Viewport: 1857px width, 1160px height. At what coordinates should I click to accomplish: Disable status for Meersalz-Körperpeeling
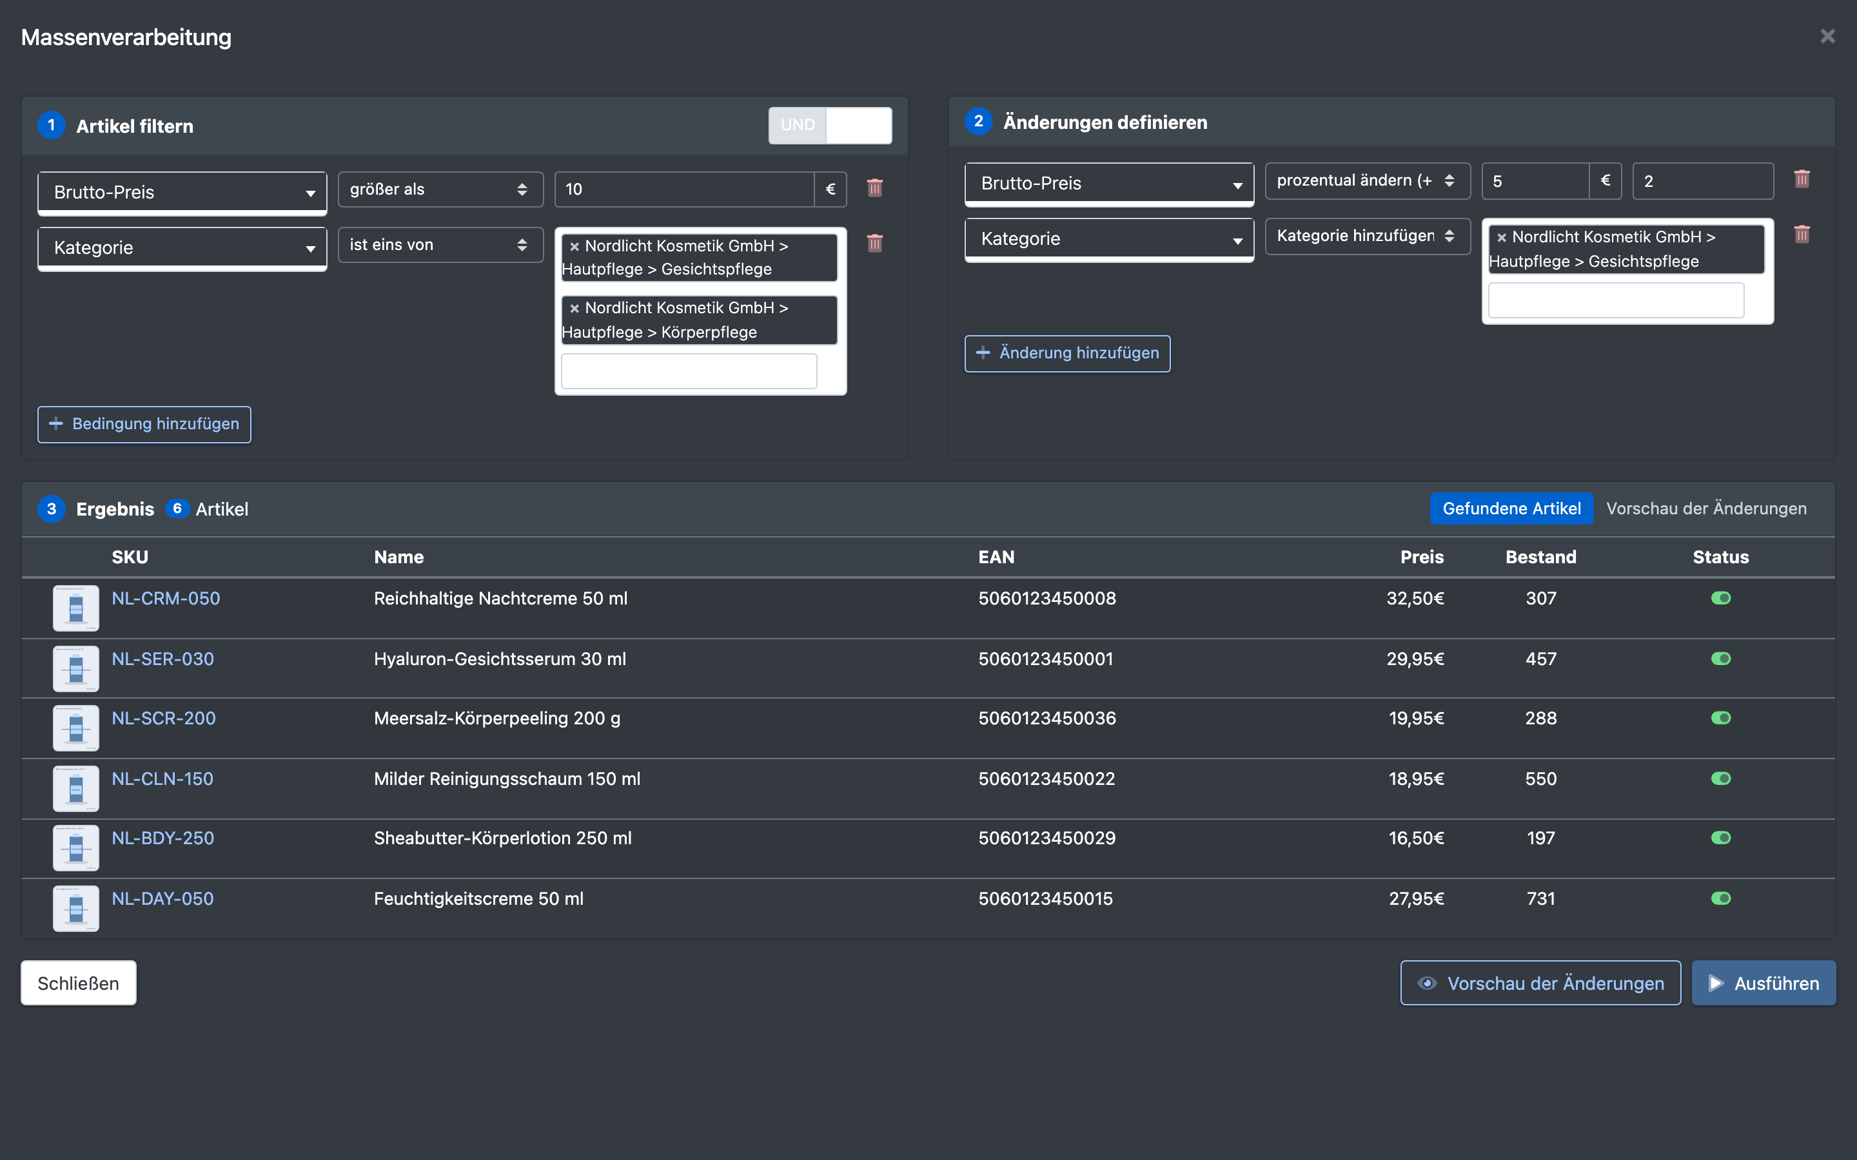tap(1720, 718)
